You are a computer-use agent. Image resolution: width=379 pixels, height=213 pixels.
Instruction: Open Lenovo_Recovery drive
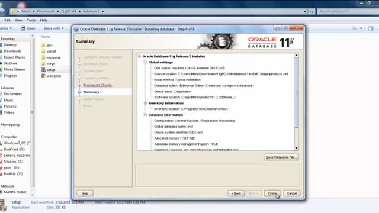(17, 155)
